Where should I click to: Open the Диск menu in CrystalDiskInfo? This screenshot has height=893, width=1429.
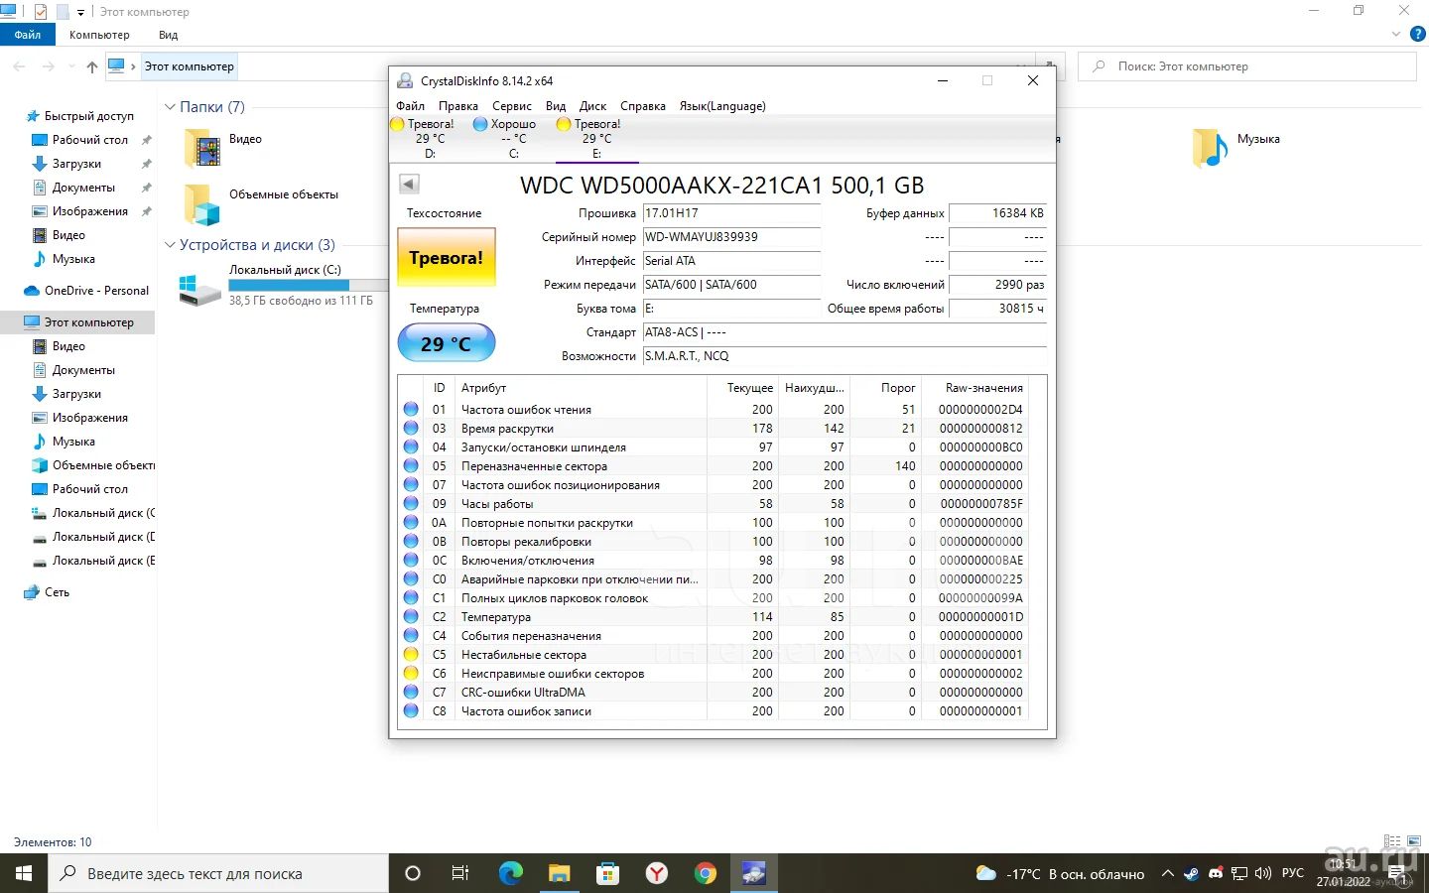592,106
